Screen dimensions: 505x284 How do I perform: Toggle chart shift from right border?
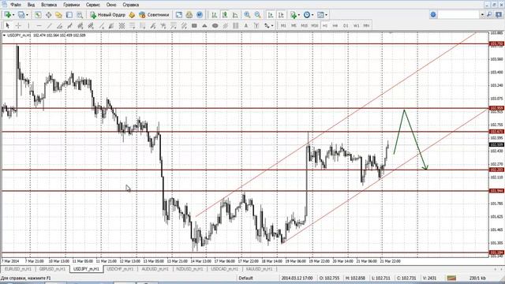click(x=281, y=15)
